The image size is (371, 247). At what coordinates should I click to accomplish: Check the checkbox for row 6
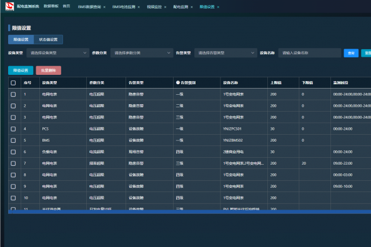click(13, 152)
